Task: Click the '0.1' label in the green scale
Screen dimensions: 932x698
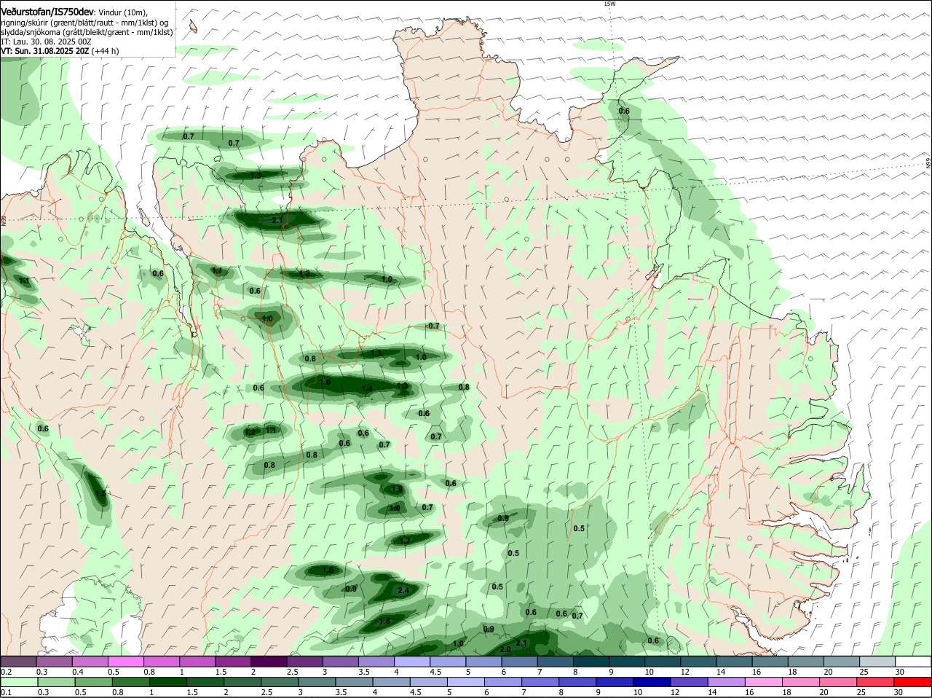Action: pos(6,692)
